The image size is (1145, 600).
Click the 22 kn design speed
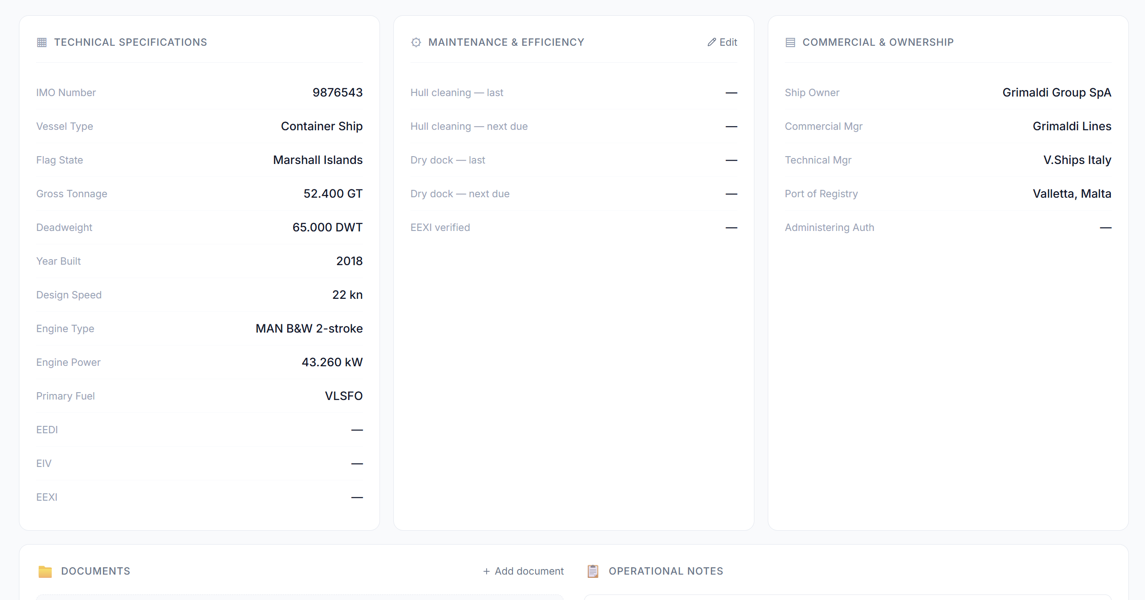(x=347, y=295)
